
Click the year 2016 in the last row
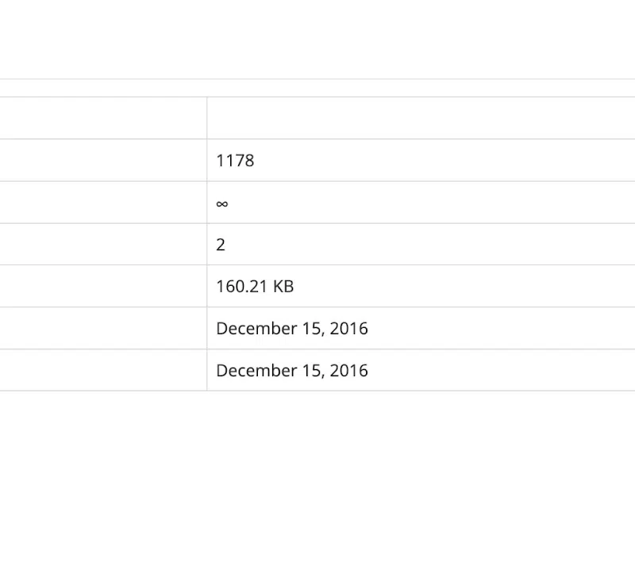click(348, 371)
